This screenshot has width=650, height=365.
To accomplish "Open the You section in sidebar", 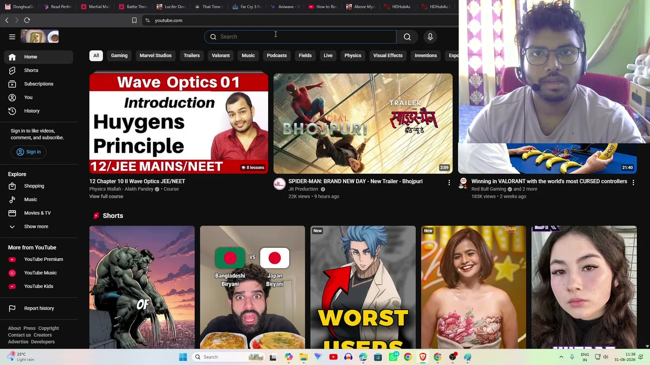I will click(x=39, y=97).
